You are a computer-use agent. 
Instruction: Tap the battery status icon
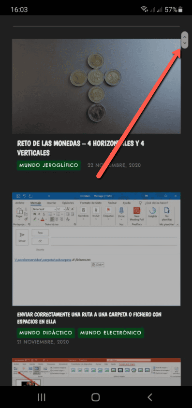pyautogui.click(x=180, y=10)
